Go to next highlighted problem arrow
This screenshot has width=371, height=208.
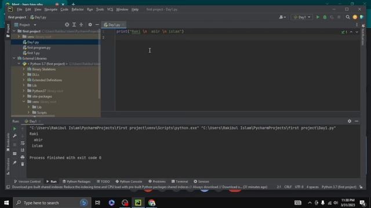pyautogui.click(x=357, y=32)
